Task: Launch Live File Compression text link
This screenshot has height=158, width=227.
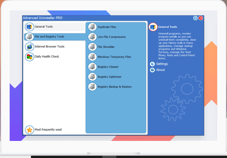Action: (x=112, y=37)
